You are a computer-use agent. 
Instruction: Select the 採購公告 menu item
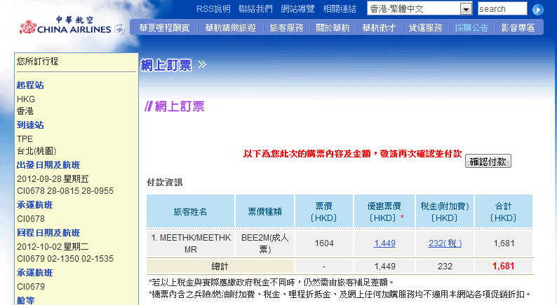pyautogui.click(x=471, y=28)
